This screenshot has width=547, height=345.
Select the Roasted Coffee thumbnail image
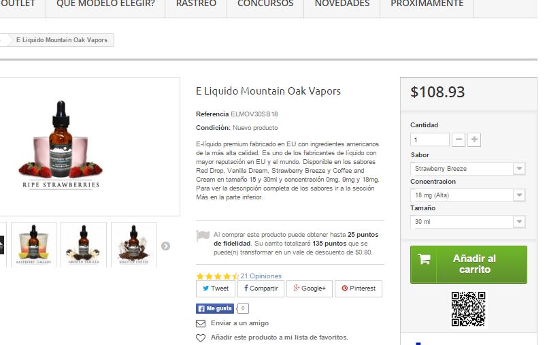point(133,244)
